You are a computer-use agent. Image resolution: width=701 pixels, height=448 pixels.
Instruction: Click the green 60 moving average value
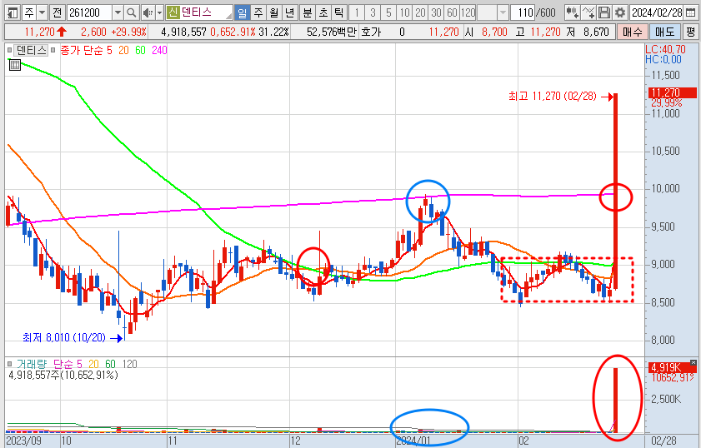(x=140, y=50)
